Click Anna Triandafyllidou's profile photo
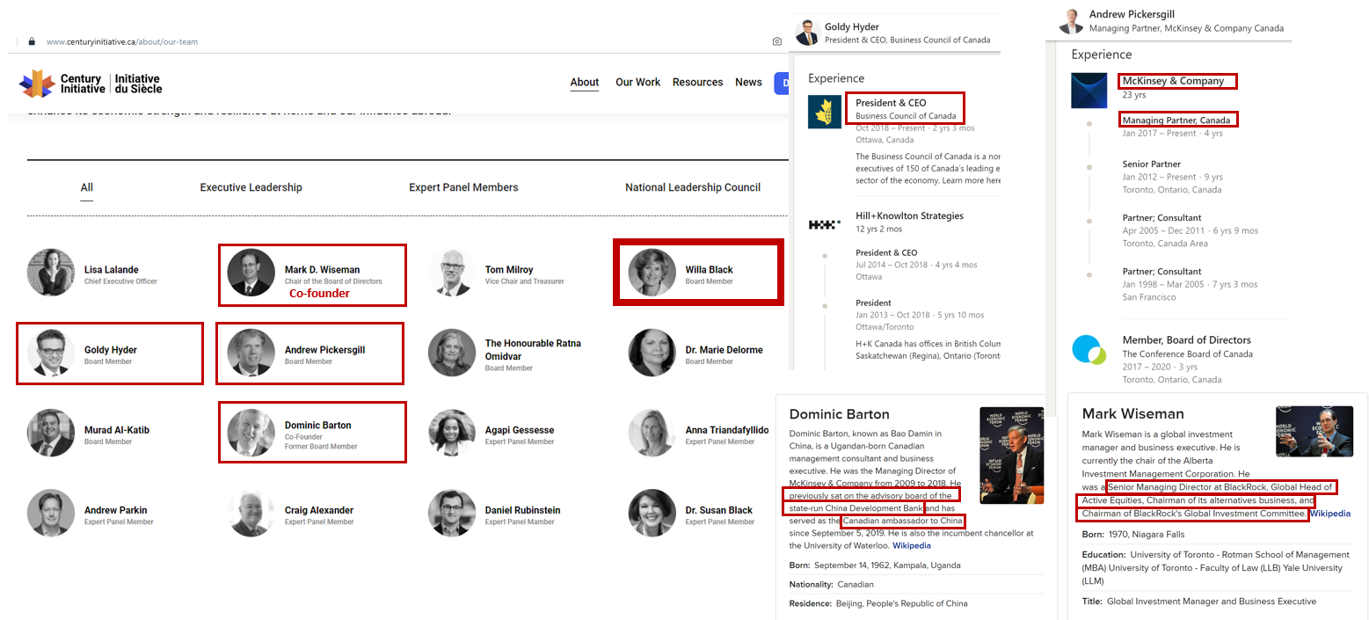 click(652, 433)
